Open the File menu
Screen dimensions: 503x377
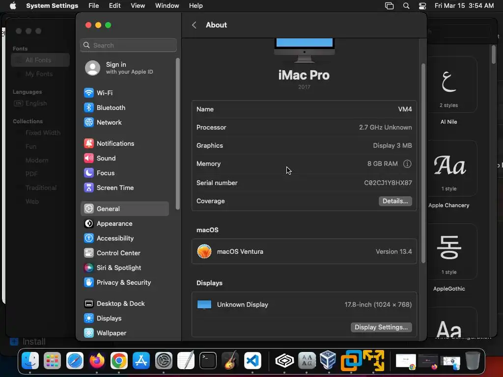click(94, 6)
